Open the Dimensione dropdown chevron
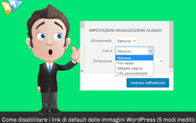196x123 pixels. click(161, 61)
